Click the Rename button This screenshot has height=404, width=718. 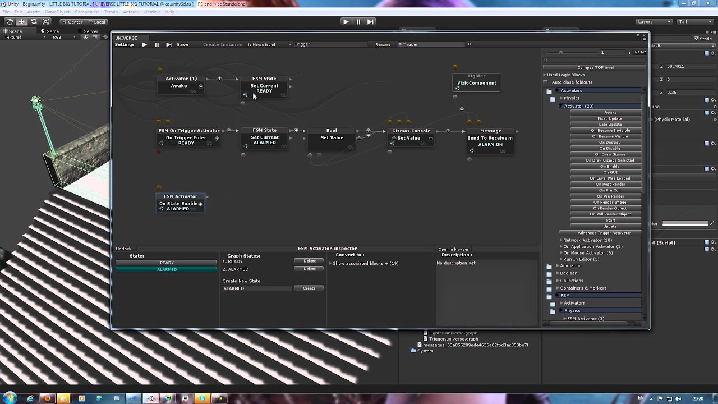click(383, 45)
